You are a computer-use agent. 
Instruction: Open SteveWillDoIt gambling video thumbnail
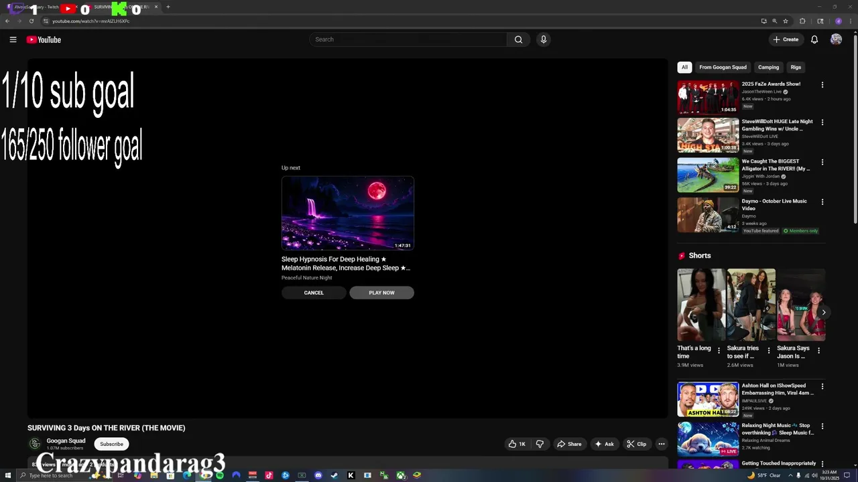[708, 135]
